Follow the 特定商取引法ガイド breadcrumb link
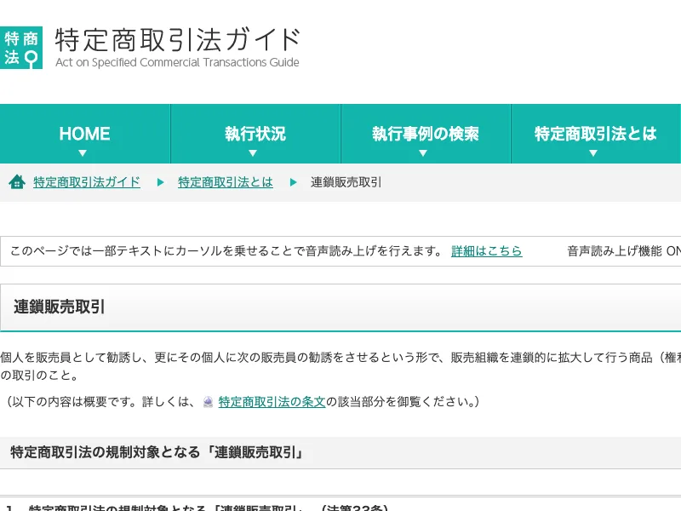Screen dimensions: 681x511 (x=87, y=182)
